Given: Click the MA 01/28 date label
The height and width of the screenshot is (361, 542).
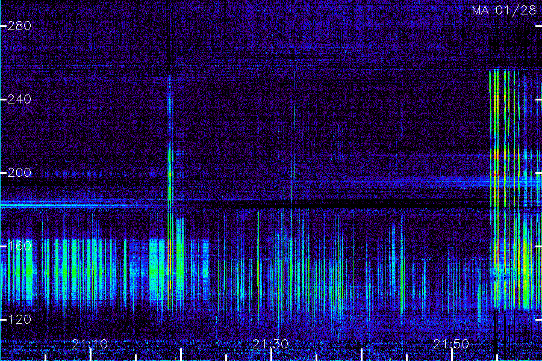Looking at the screenshot, I should [504, 10].
